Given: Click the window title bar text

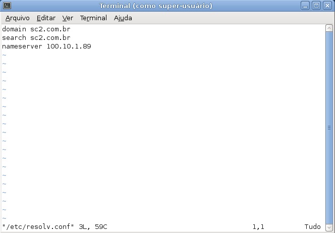Looking at the screenshot, I should point(156,6).
